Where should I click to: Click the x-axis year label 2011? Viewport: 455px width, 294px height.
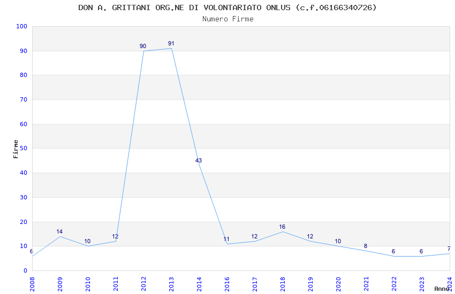116,284
